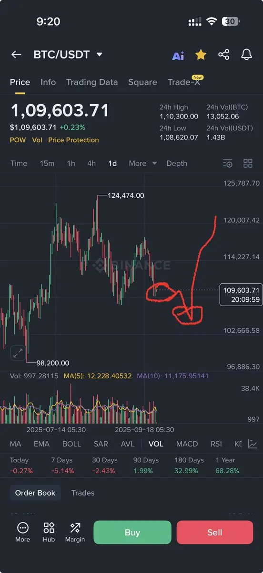Tap the red Sell button
Image resolution: width=263 pixels, height=573 pixels.
[215, 532]
